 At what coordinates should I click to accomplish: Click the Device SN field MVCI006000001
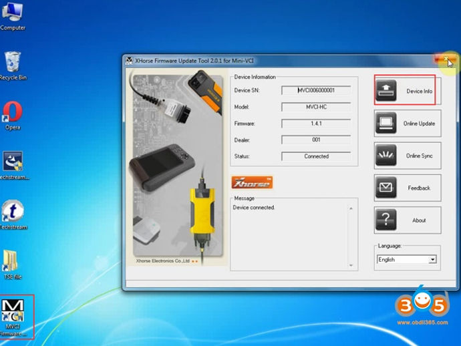coord(316,90)
